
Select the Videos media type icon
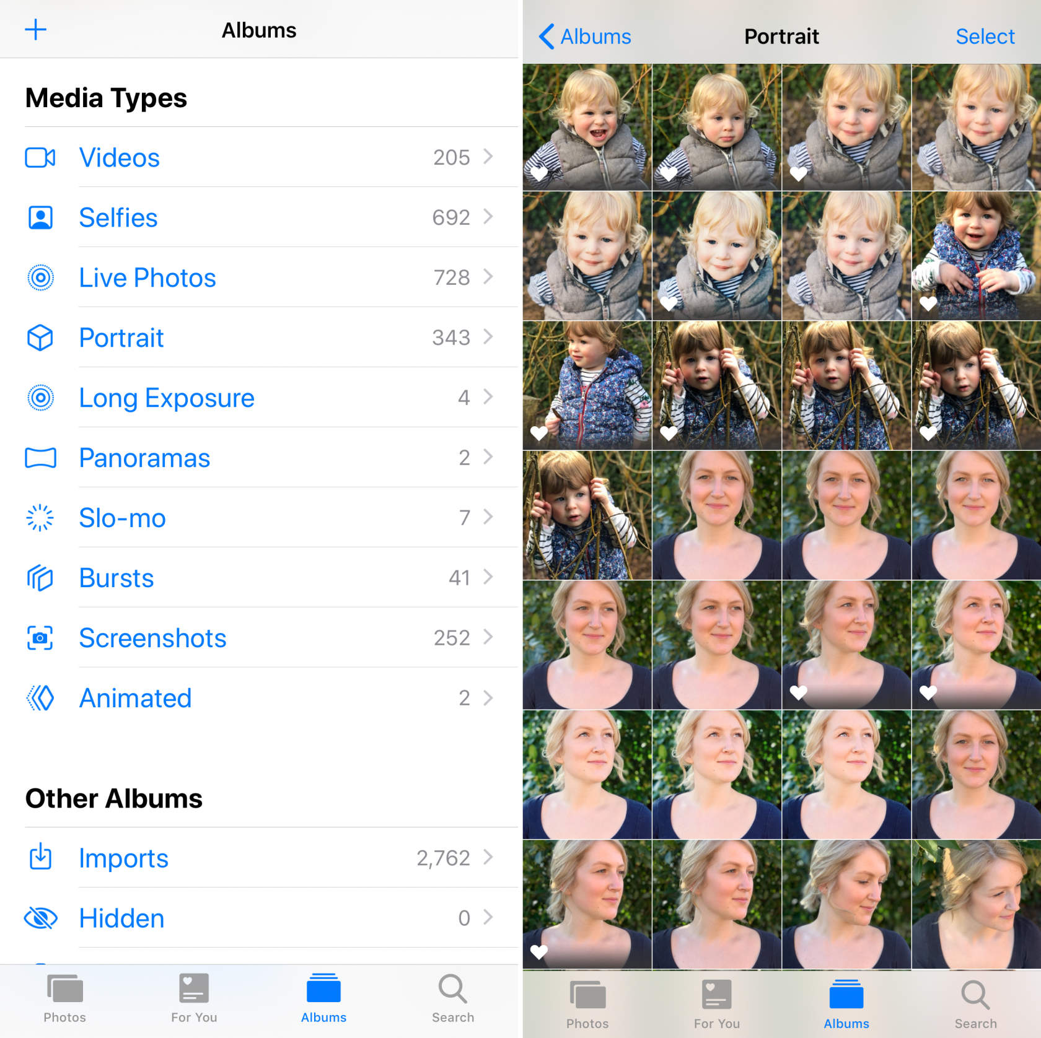(x=40, y=157)
